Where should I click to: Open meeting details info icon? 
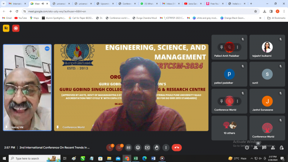coord(247,148)
